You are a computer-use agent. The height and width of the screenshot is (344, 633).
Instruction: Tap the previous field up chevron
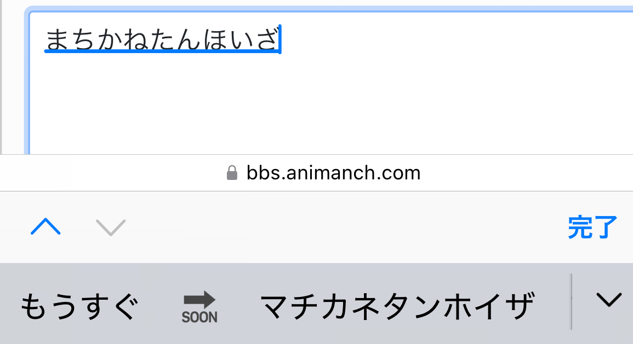tap(45, 226)
